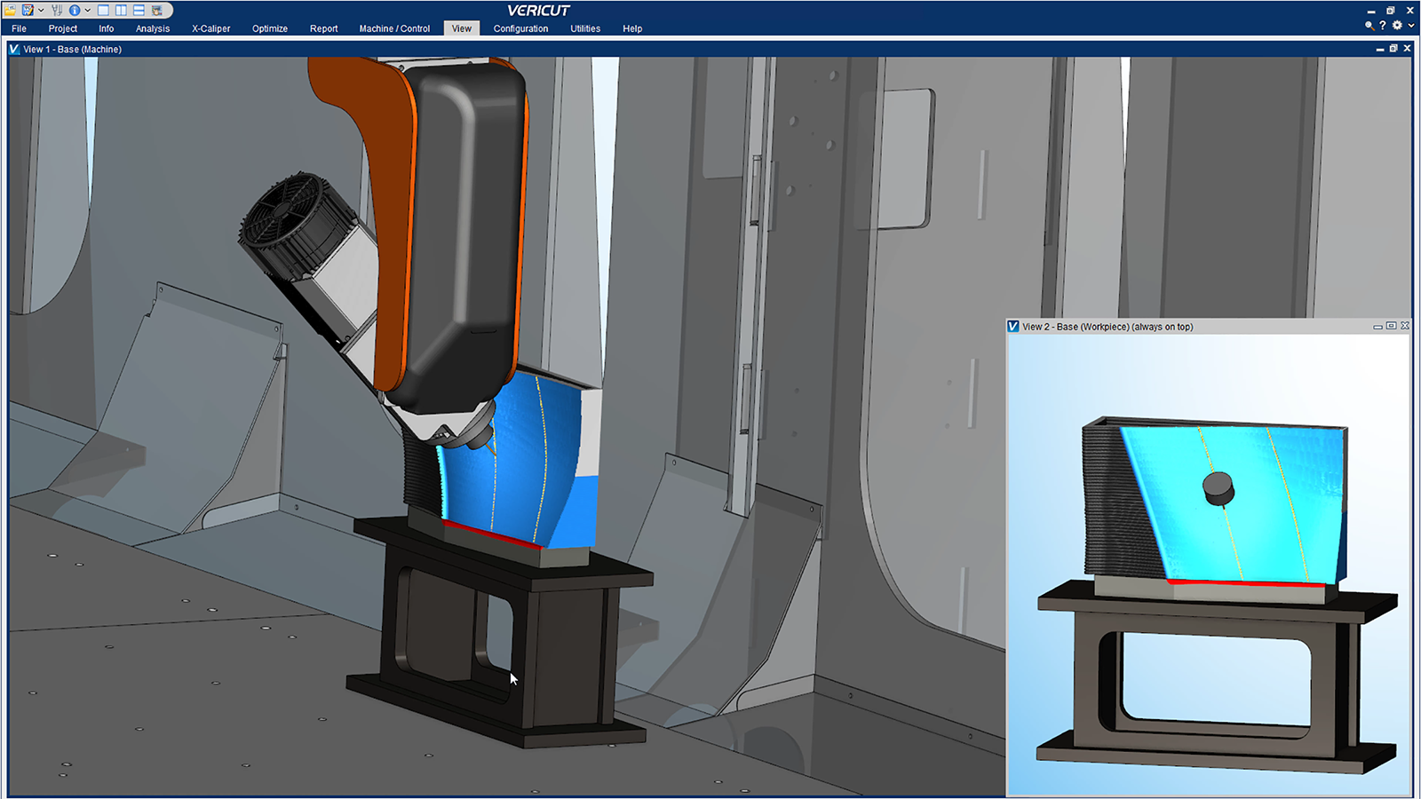
Task: Open help via question mark icon
Action: point(1383,26)
